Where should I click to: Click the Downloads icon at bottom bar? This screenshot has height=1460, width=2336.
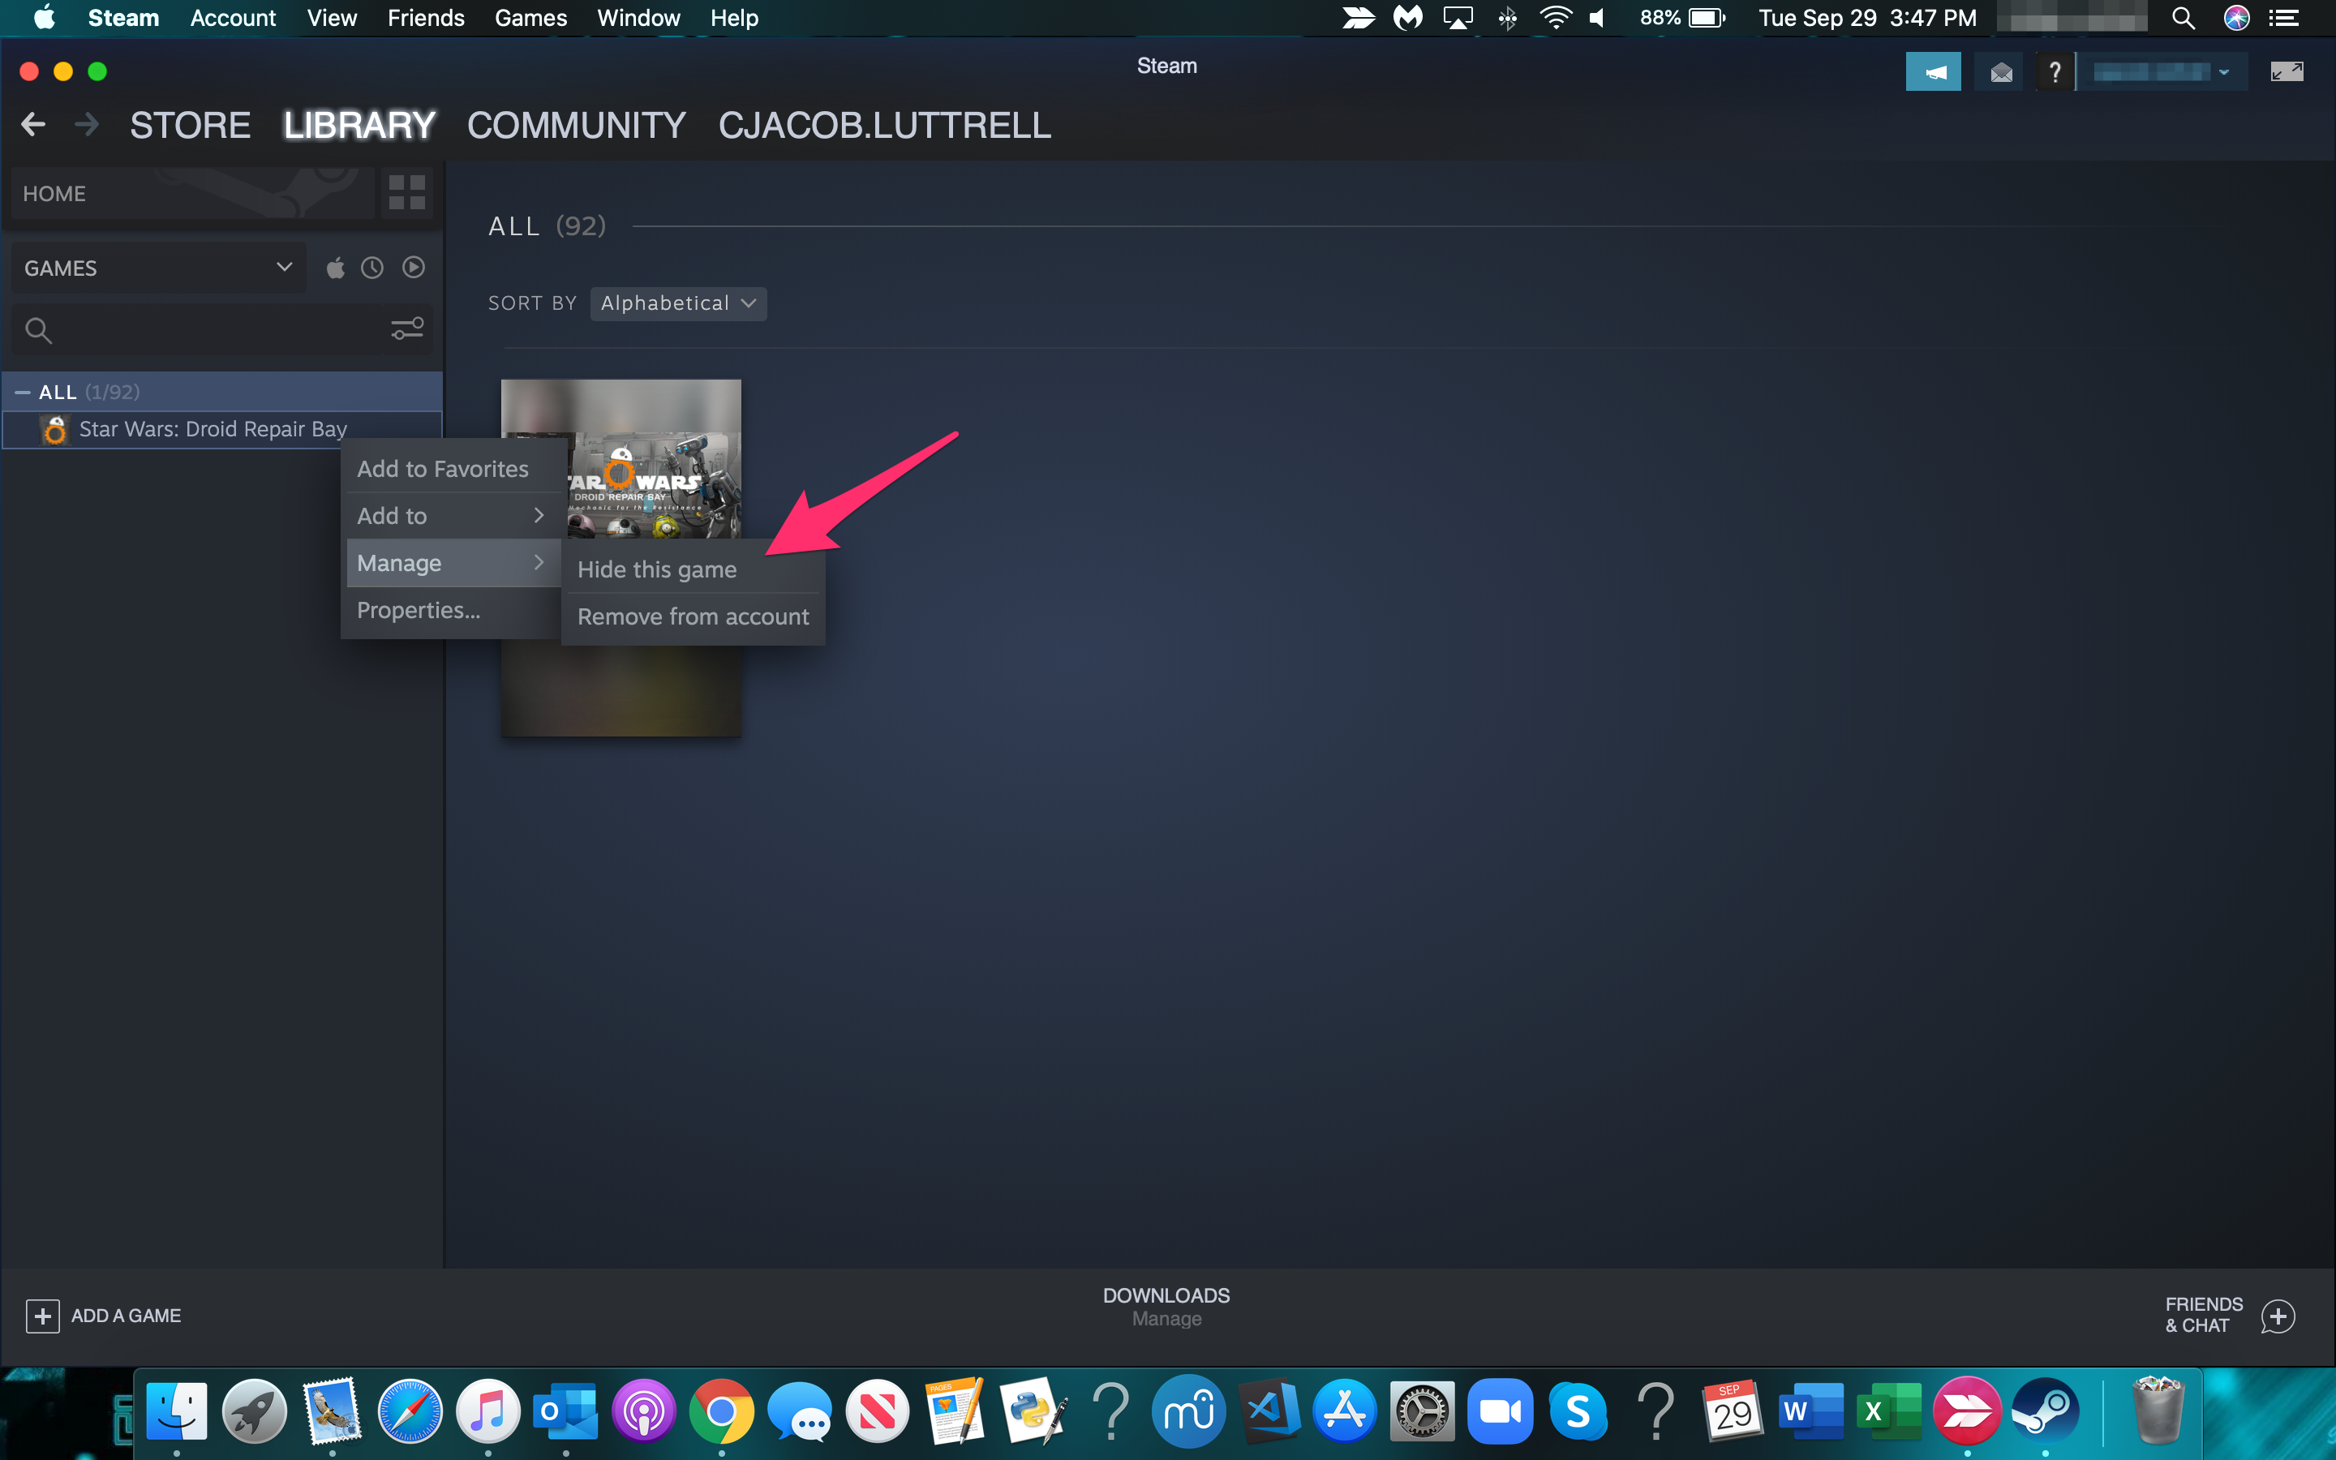1167,1295
